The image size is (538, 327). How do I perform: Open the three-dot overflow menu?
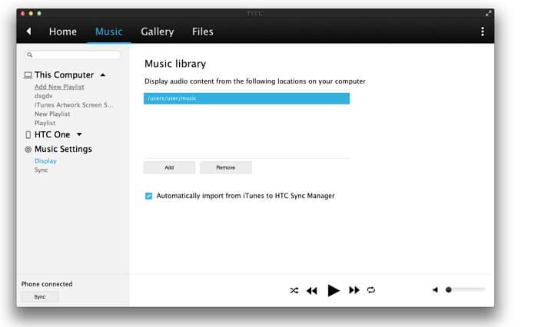(483, 31)
